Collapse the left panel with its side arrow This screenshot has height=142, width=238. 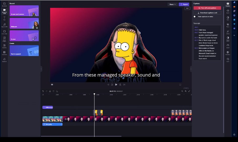click(41, 69)
